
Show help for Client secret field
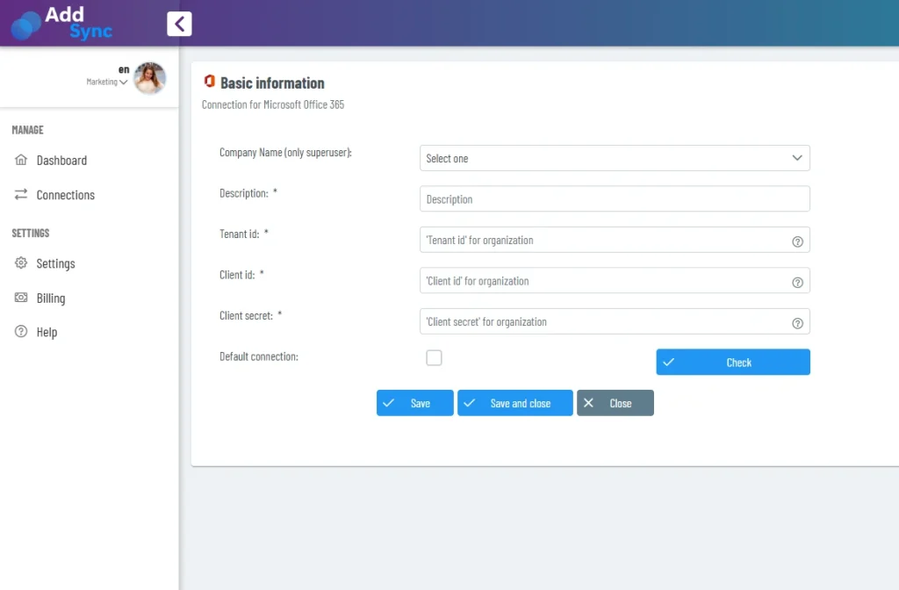coord(797,323)
